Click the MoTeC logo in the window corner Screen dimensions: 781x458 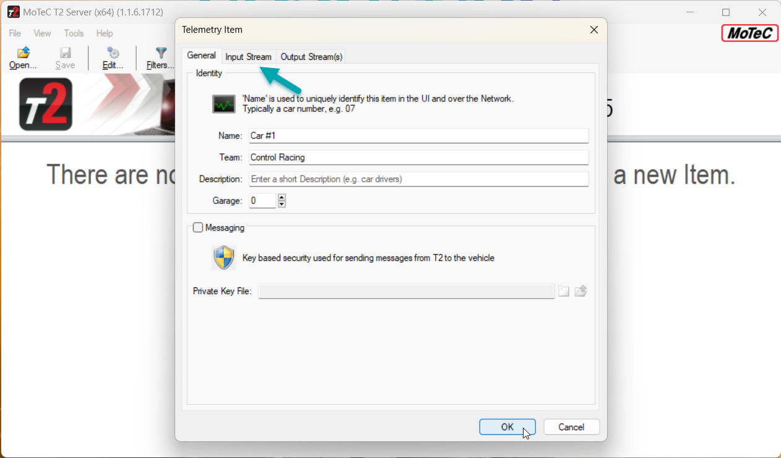[749, 33]
